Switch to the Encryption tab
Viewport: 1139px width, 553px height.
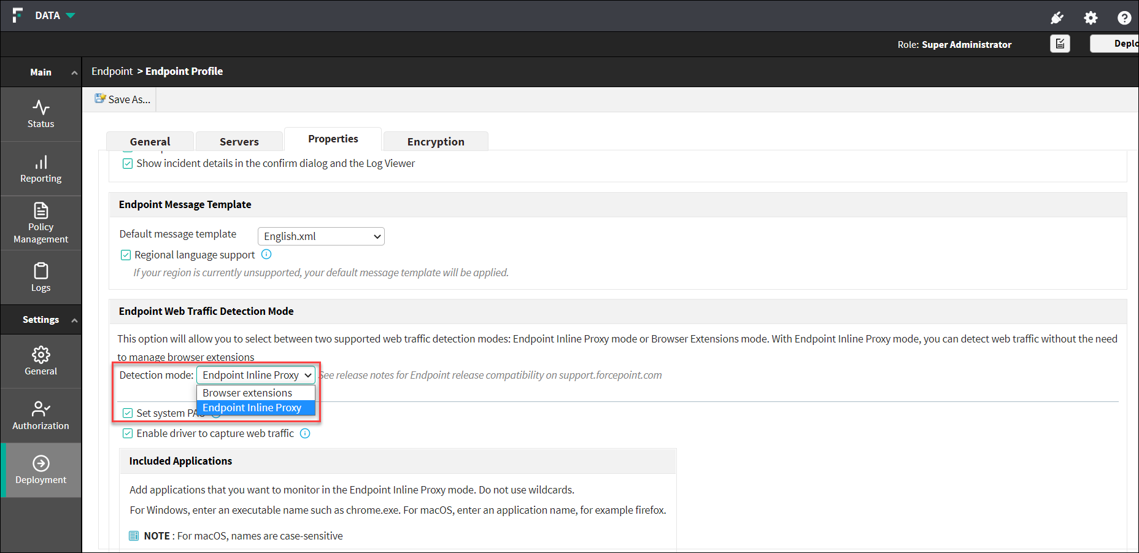[x=436, y=142]
